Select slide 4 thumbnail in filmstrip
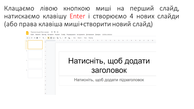This screenshot has width=194, height=109. [35, 74]
